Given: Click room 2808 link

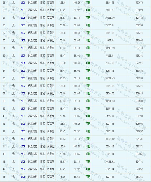Looking at the screenshot, I should (x=23, y=116).
